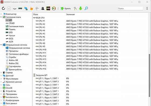Open the memory benchmark toolbar icon
This screenshot has height=106, width=151.
click(20, 8)
